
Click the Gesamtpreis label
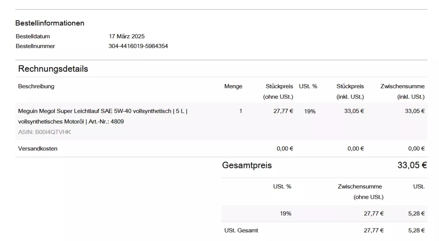(247, 166)
